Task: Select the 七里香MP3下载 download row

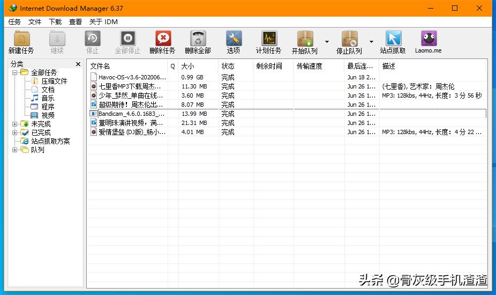Action: pyautogui.click(x=287, y=86)
